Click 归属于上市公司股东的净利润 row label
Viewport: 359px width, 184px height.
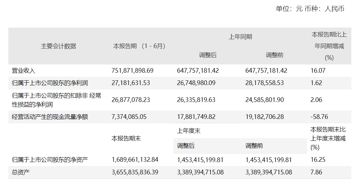tap(50, 83)
